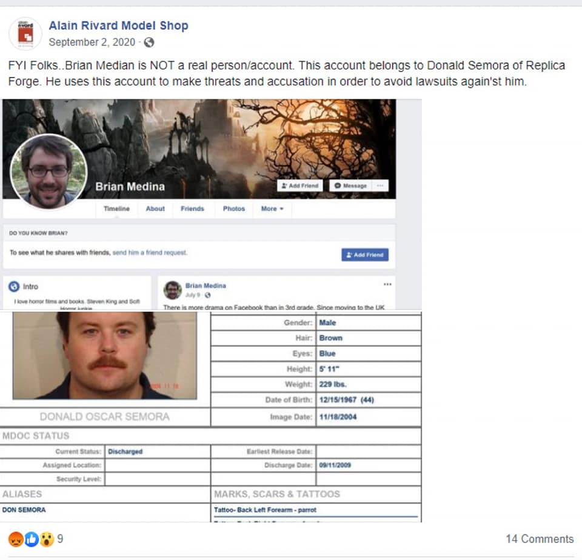
Task: Click Brian Medina's round profile picture
Action: coord(48,172)
